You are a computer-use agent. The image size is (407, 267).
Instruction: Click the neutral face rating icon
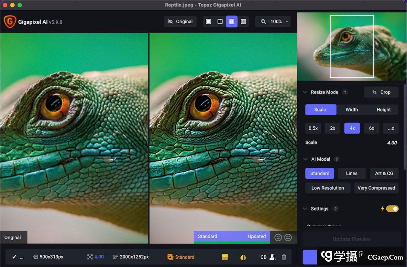[288, 237]
